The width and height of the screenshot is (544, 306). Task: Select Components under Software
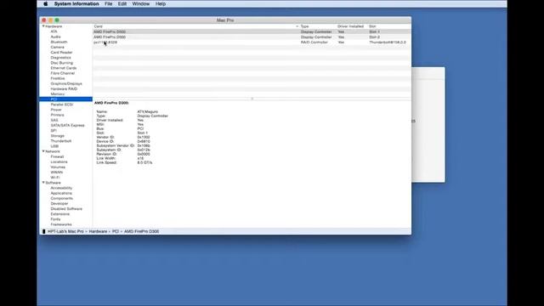(x=62, y=198)
